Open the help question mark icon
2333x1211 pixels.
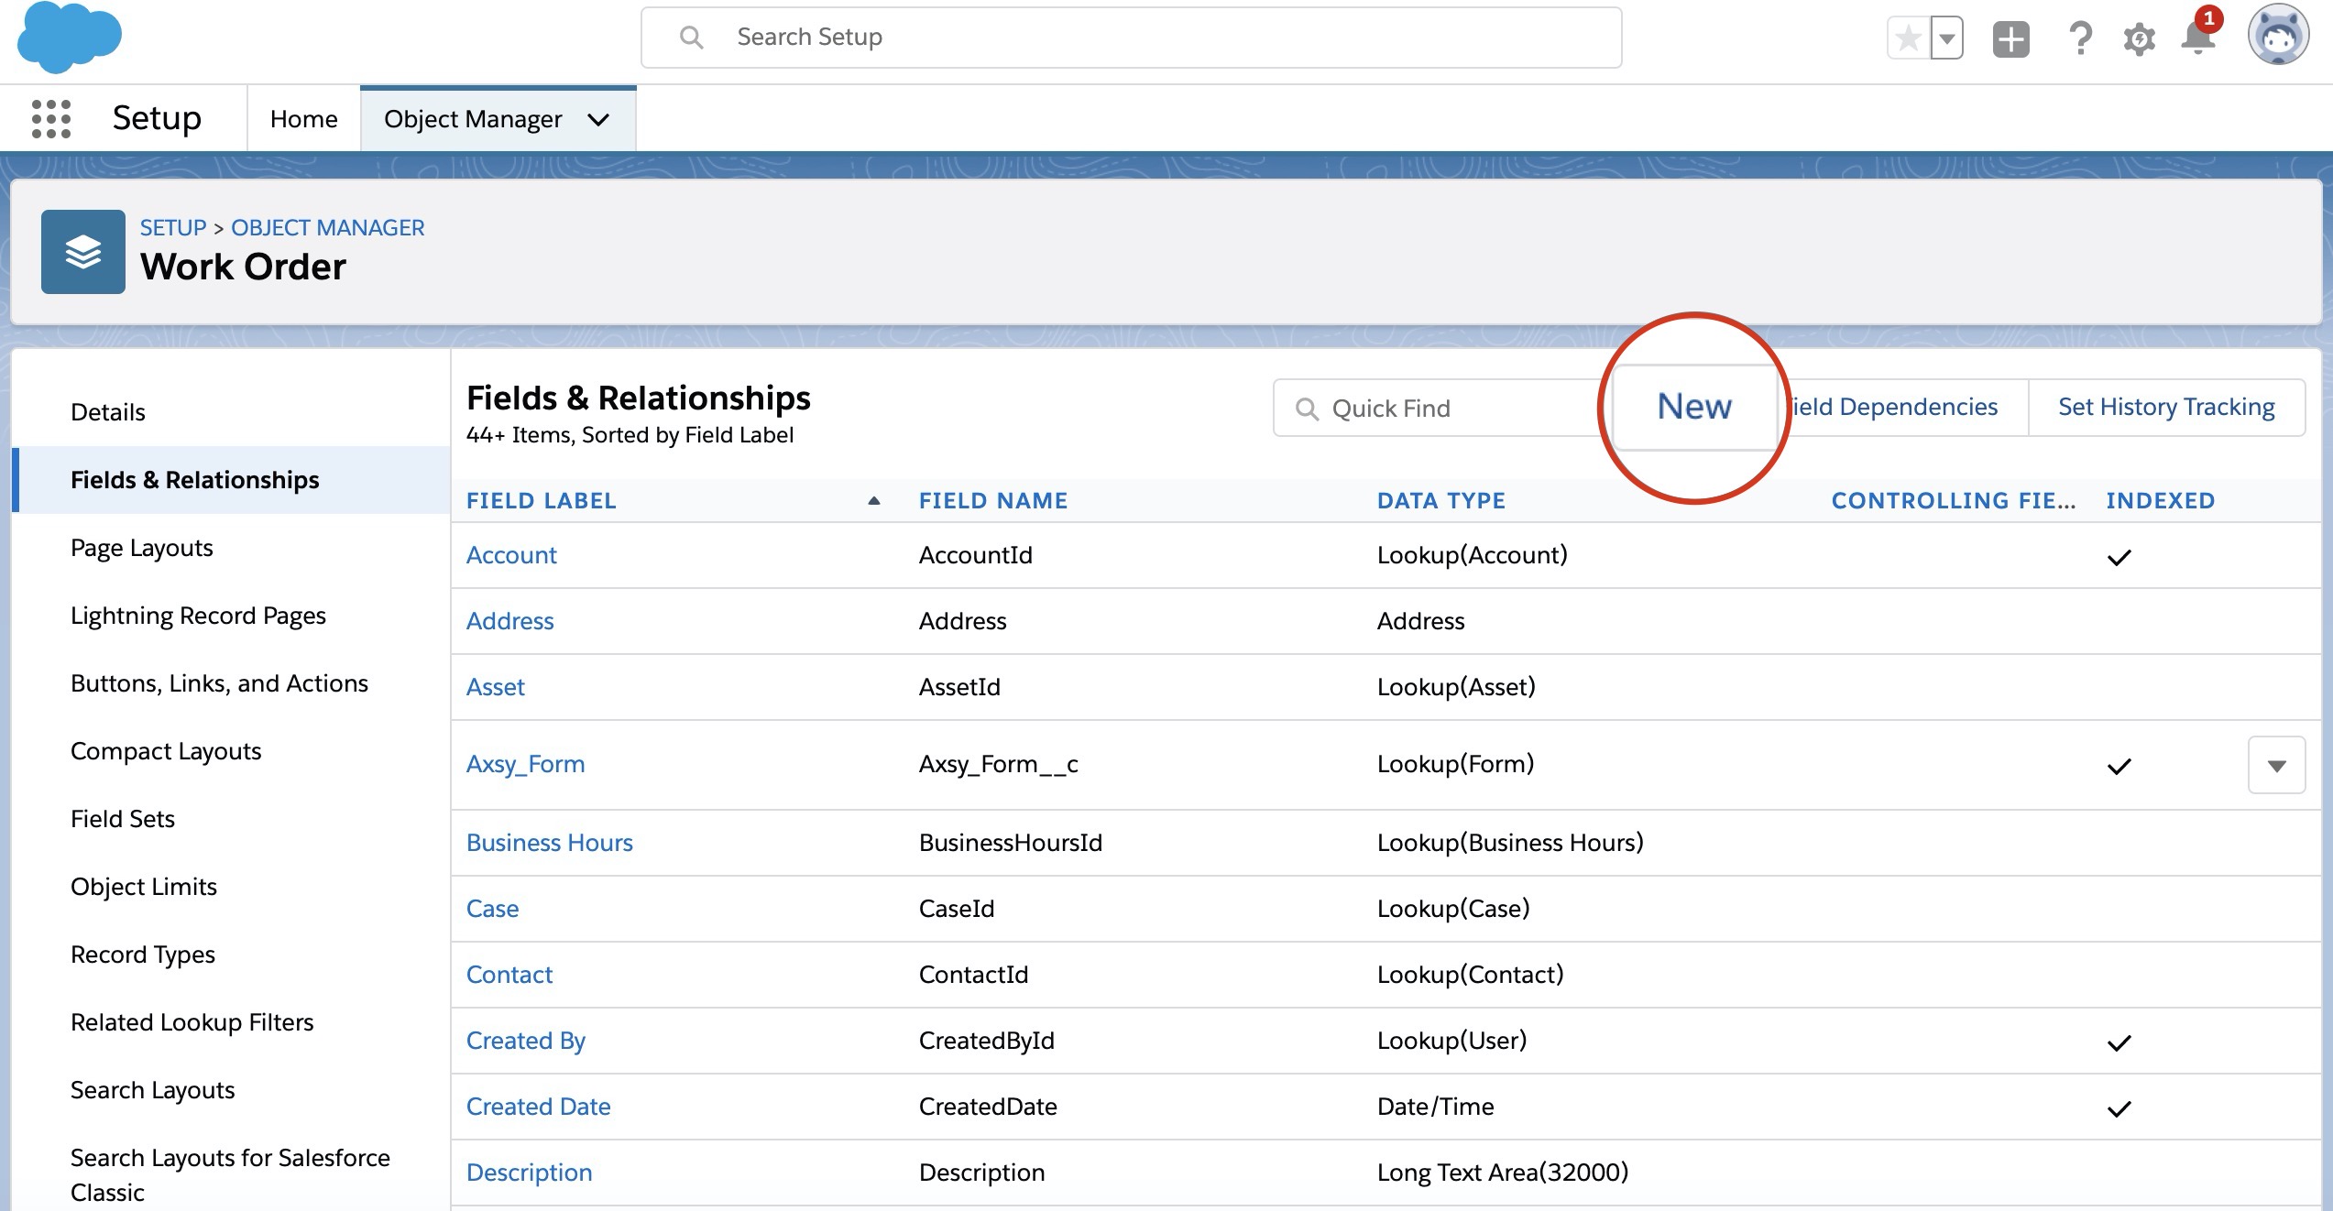pyautogui.click(x=2080, y=38)
